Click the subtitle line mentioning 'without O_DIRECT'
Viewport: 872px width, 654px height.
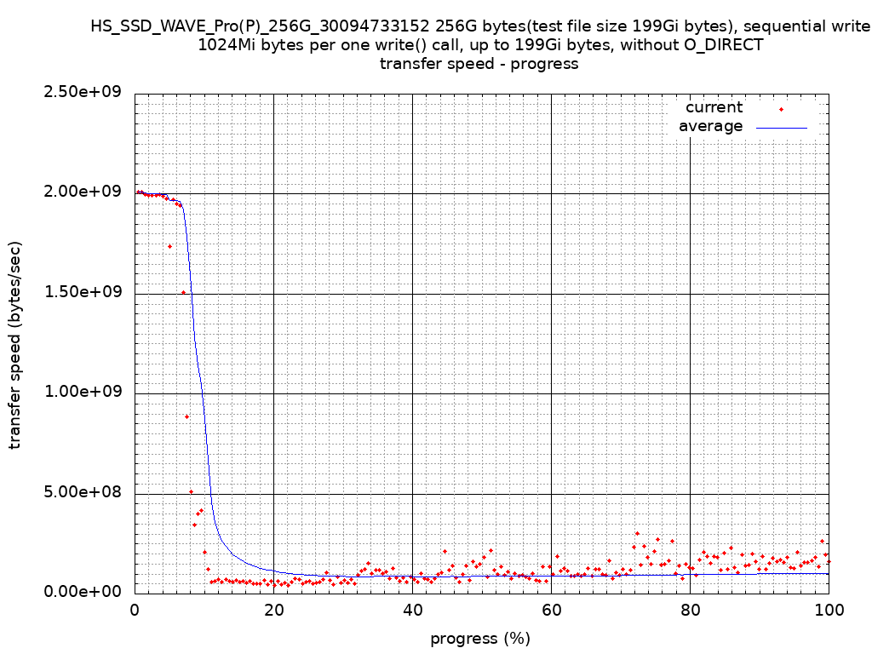tap(480, 45)
